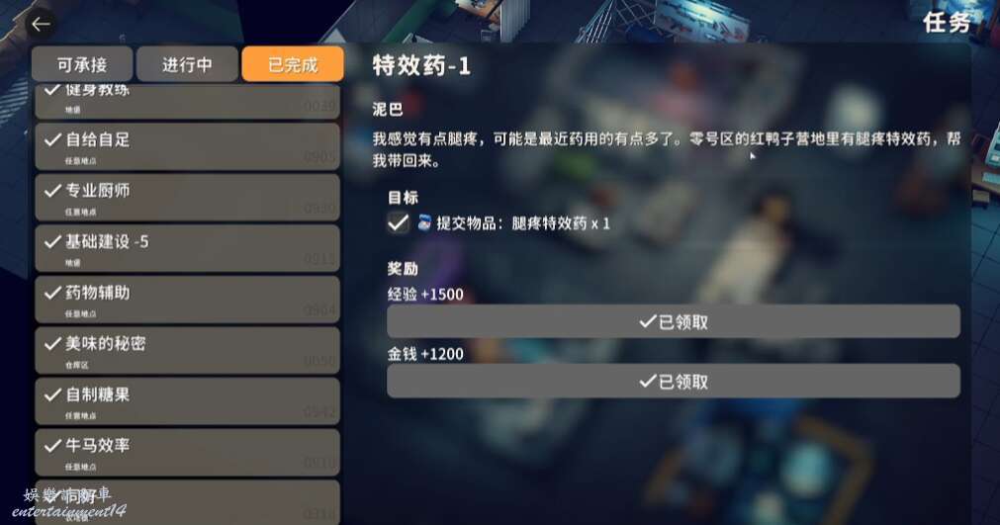Click the 已领取 button under 金钱 +1200

(x=674, y=381)
